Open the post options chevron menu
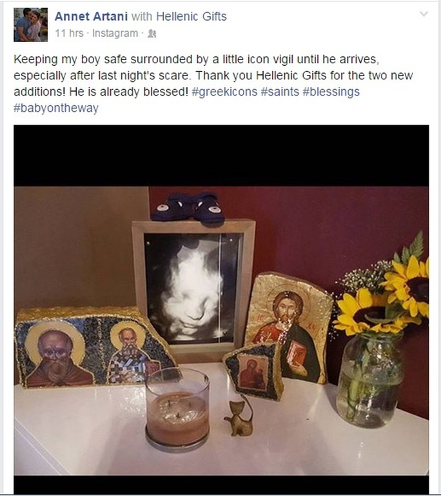 click(x=424, y=14)
